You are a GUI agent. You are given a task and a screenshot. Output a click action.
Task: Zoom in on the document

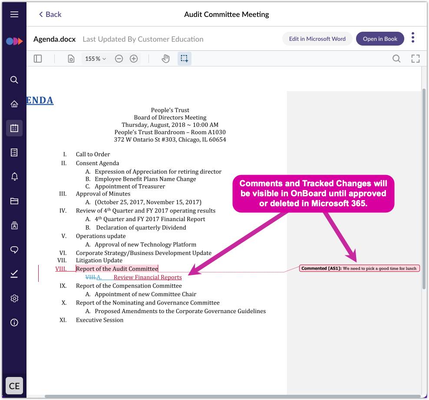pyautogui.click(x=134, y=58)
